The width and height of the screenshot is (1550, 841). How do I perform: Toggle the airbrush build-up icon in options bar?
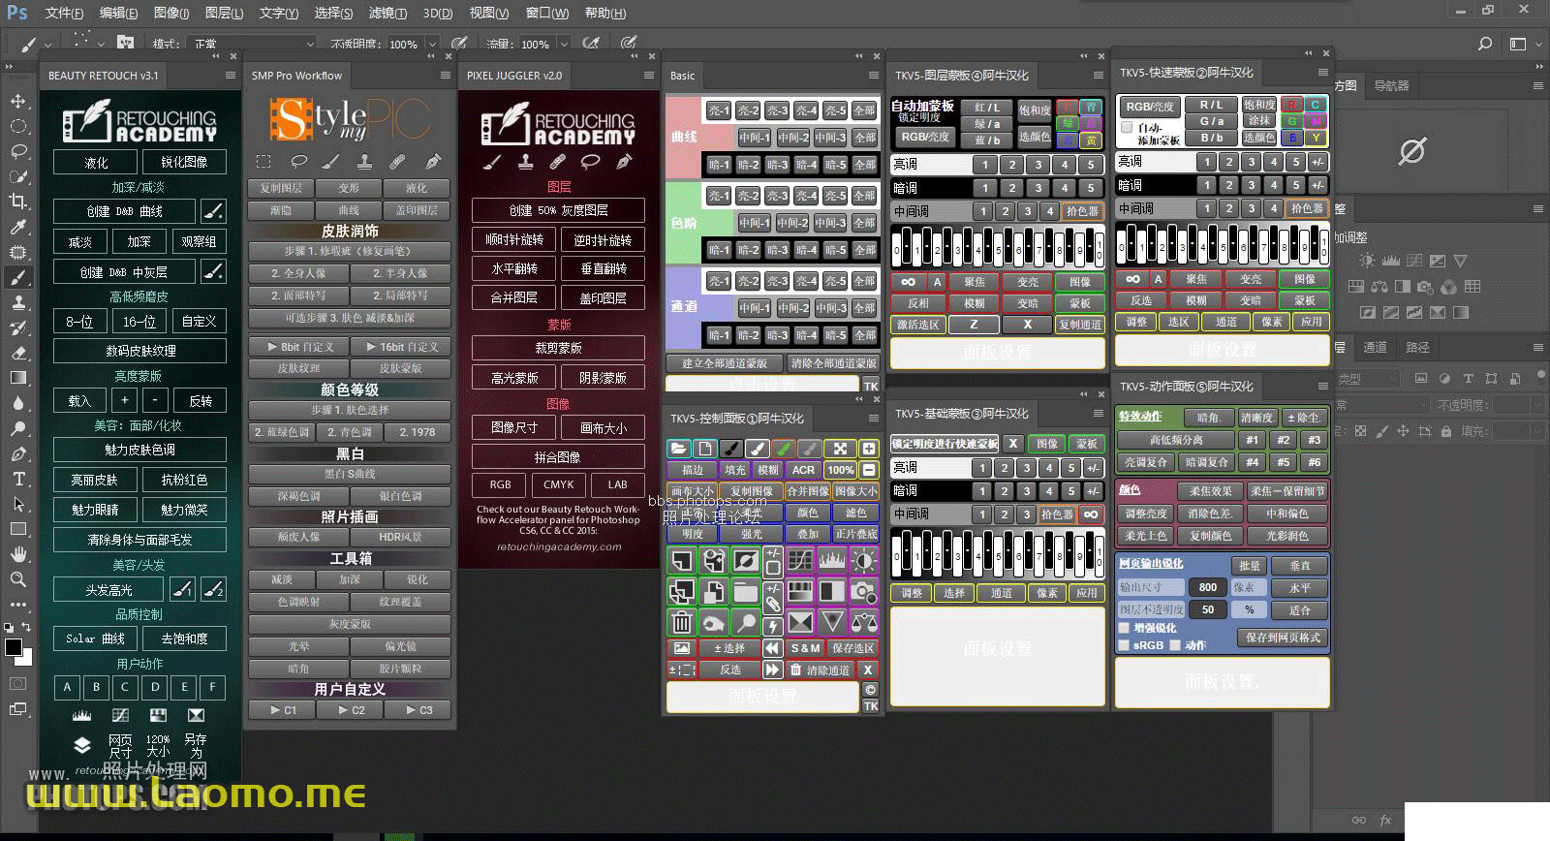point(591,44)
